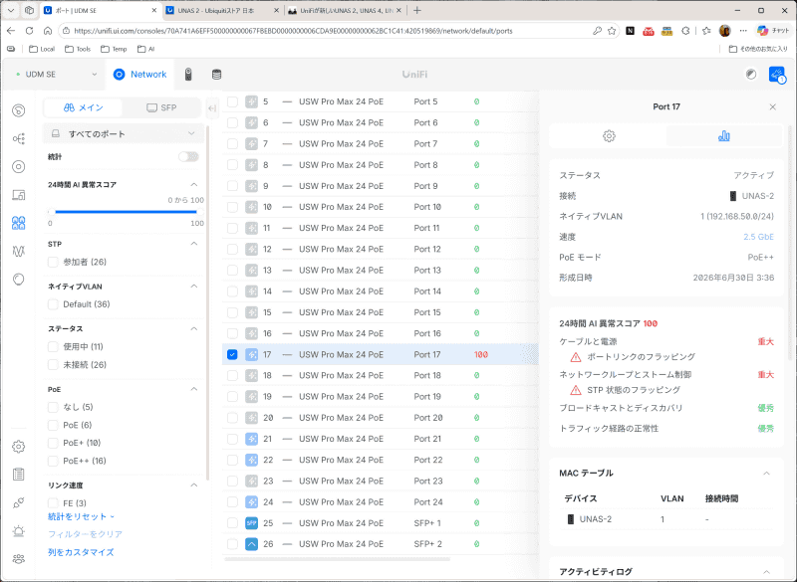Select the Network application tab
Viewport: 797px width, 582px height.
pyautogui.click(x=139, y=75)
